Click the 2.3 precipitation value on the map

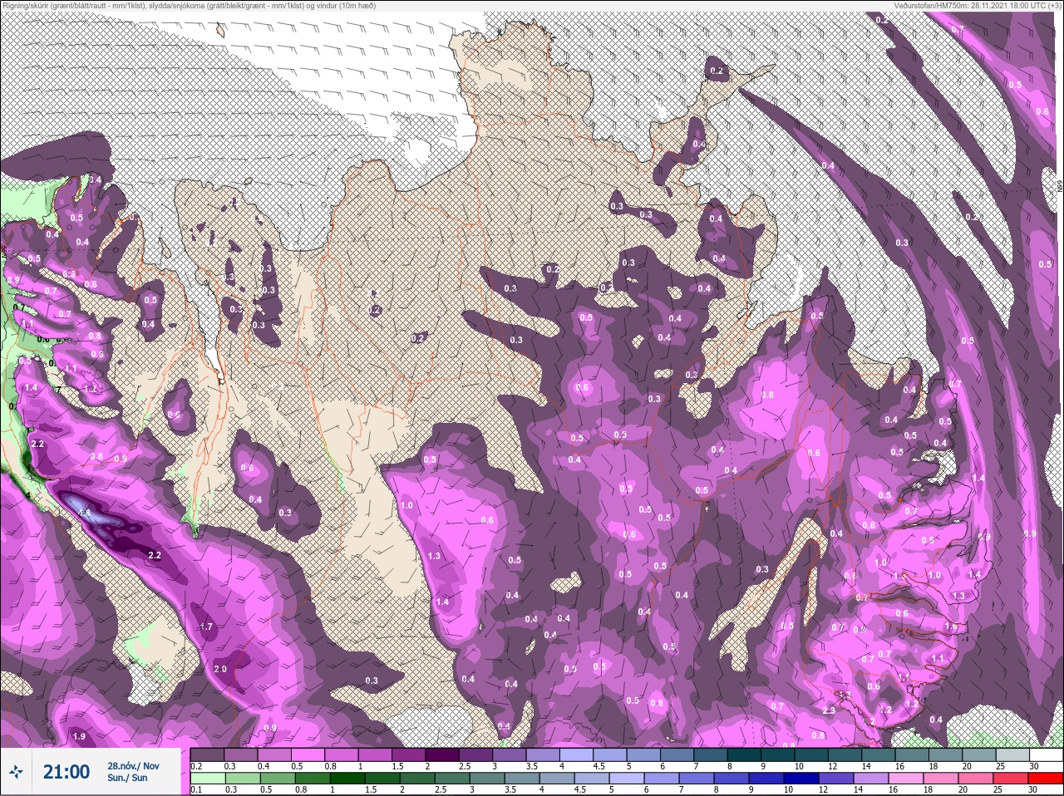(829, 710)
